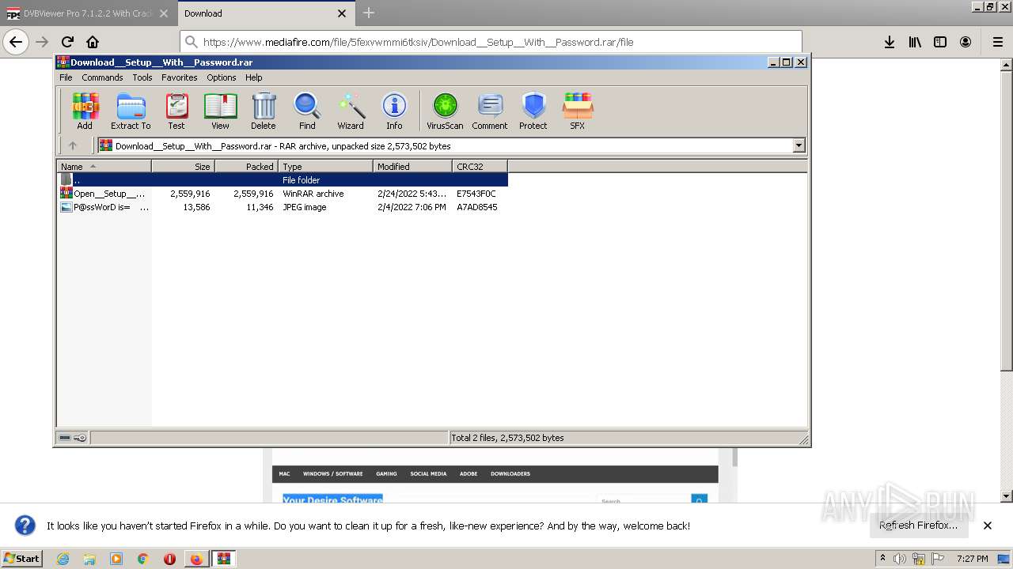Select the Open__Setup__ WinRAR archive file
This screenshot has width=1013, height=569.
point(283,194)
